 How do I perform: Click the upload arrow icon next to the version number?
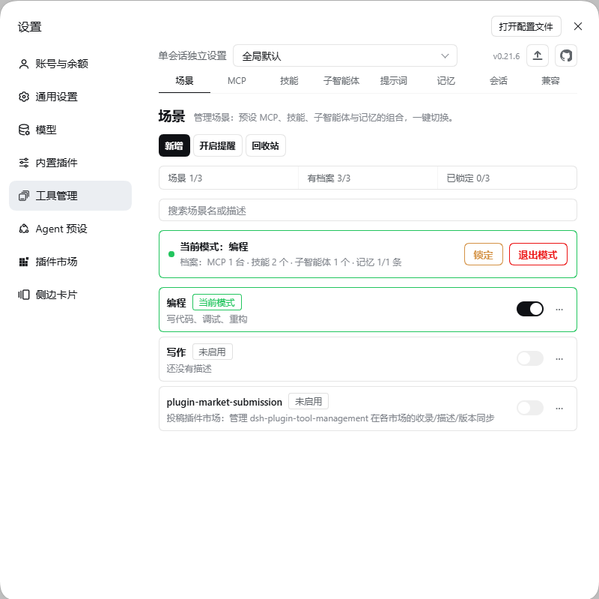pyautogui.click(x=537, y=55)
